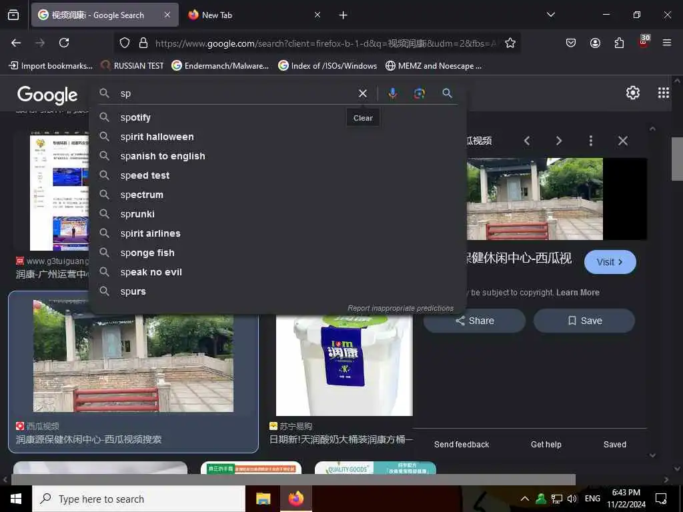
Task: Open the large preview pavilion image
Action: [x=535, y=199]
